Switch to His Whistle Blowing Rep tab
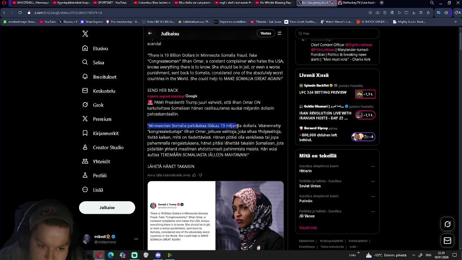The width and height of the screenshot is (462, 260). tap(275, 3)
